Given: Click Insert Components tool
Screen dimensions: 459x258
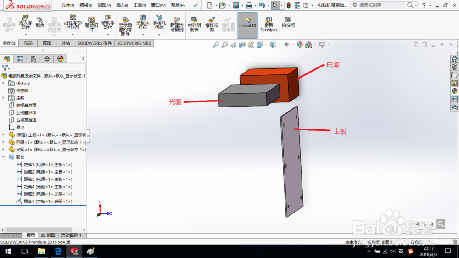Looking at the screenshot, I should click(x=25, y=22).
